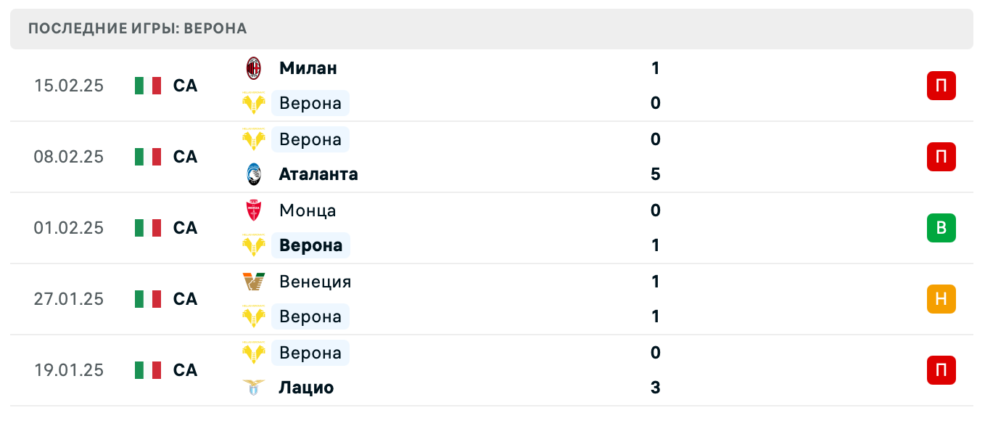The width and height of the screenshot is (985, 421).
Task: Open the Лацио team name link
Action: 307,388
